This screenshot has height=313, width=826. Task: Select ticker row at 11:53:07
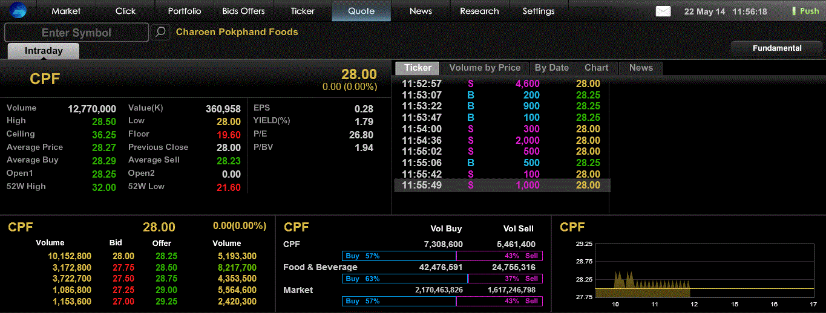click(502, 95)
